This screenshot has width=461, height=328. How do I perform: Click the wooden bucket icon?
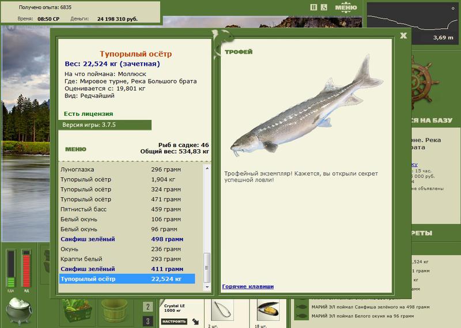[114, 311]
